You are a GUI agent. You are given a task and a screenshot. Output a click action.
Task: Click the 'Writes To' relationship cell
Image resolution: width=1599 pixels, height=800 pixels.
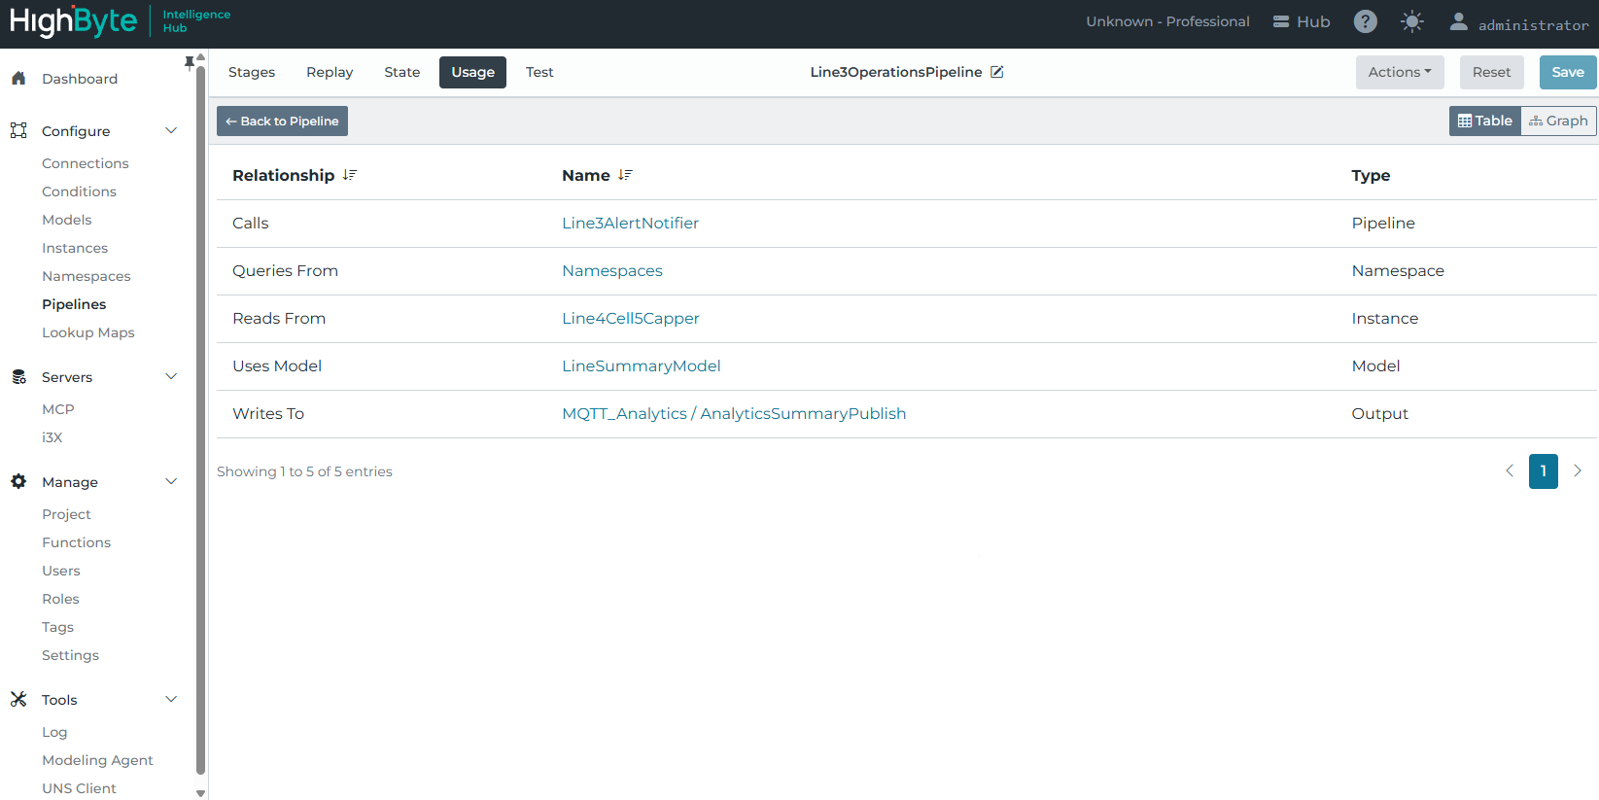(x=268, y=414)
